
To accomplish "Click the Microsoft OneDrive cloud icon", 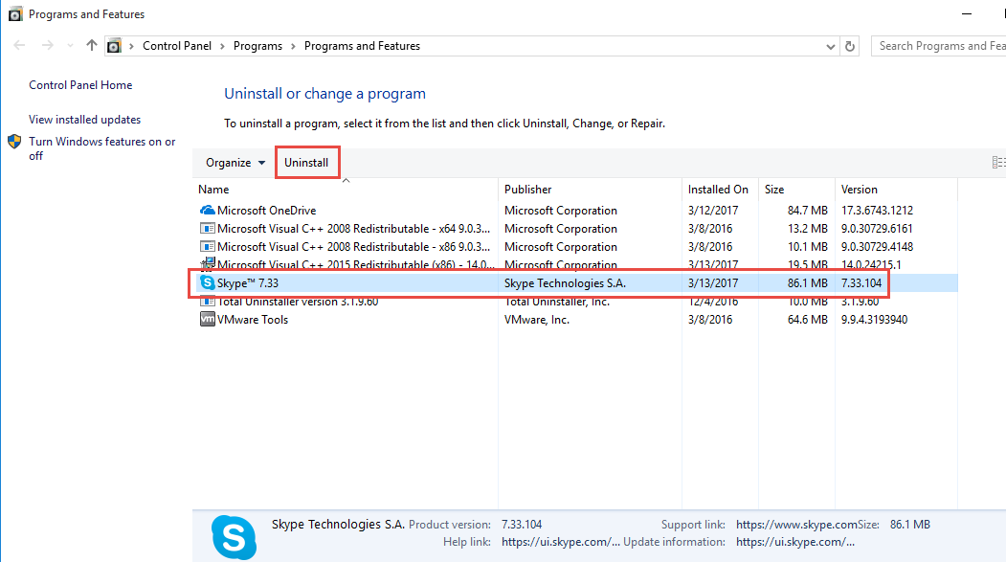I will 208,210.
